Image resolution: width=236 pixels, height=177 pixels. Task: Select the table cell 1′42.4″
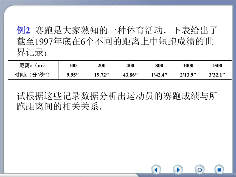pyautogui.click(x=159, y=75)
